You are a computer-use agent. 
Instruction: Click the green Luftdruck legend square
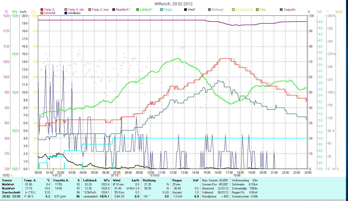pyautogui.click(x=138, y=10)
